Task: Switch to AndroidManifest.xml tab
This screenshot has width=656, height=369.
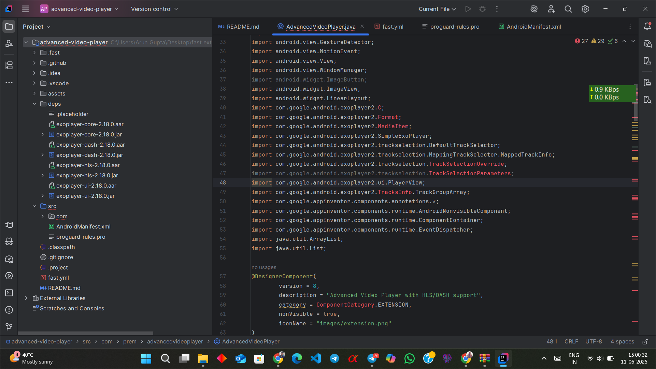Action: click(x=530, y=27)
